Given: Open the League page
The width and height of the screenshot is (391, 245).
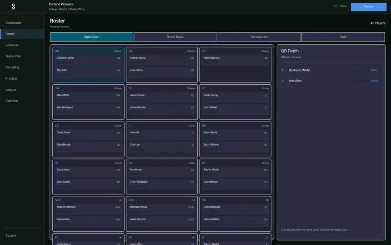Looking at the screenshot, I should [11, 90].
